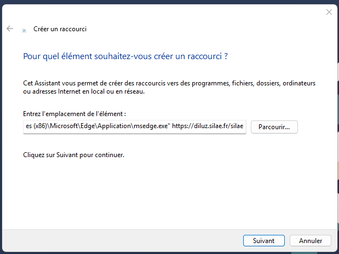Click the Parcourir... button
This screenshot has width=339, height=254.
point(274,127)
